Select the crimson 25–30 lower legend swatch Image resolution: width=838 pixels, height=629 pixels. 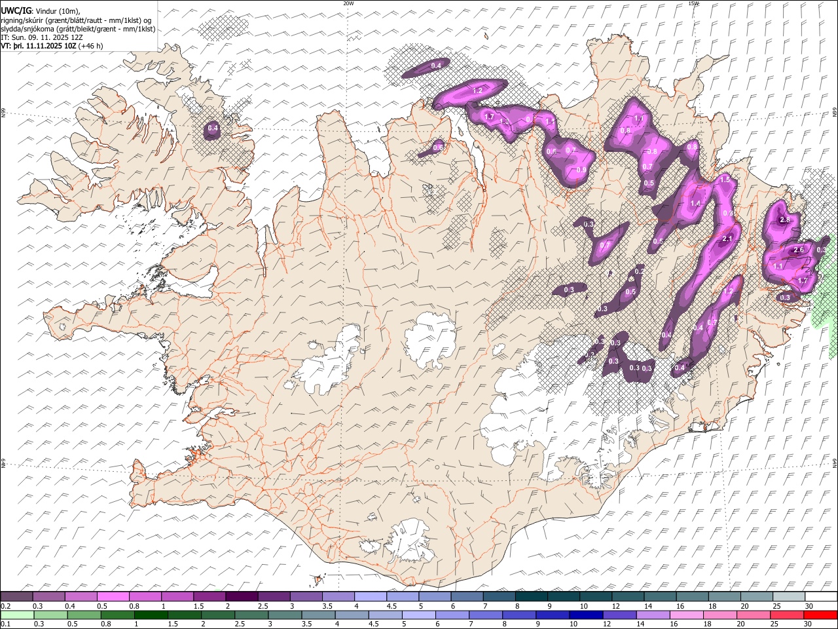pos(787,615)
